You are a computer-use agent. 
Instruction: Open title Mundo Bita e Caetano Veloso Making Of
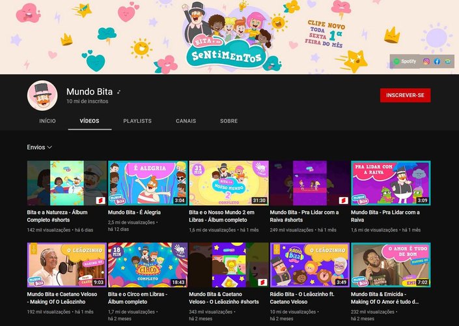pyautogui.click(x=62, y=298)
